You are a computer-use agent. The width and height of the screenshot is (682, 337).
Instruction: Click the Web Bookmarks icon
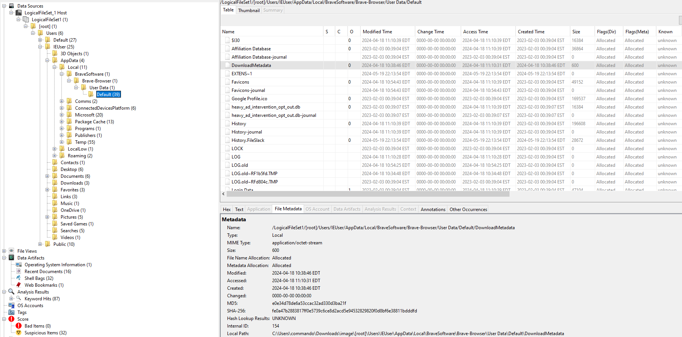tap(19, 285)
